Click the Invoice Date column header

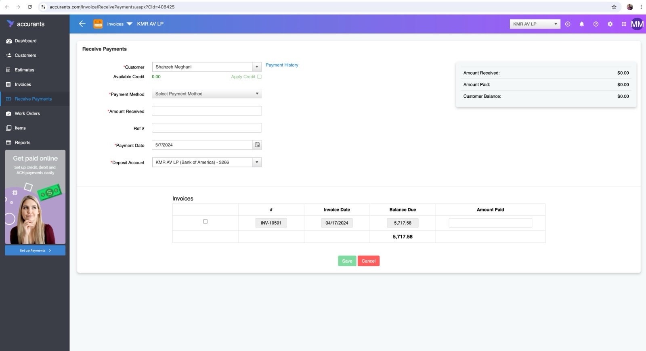coord(337,210)
